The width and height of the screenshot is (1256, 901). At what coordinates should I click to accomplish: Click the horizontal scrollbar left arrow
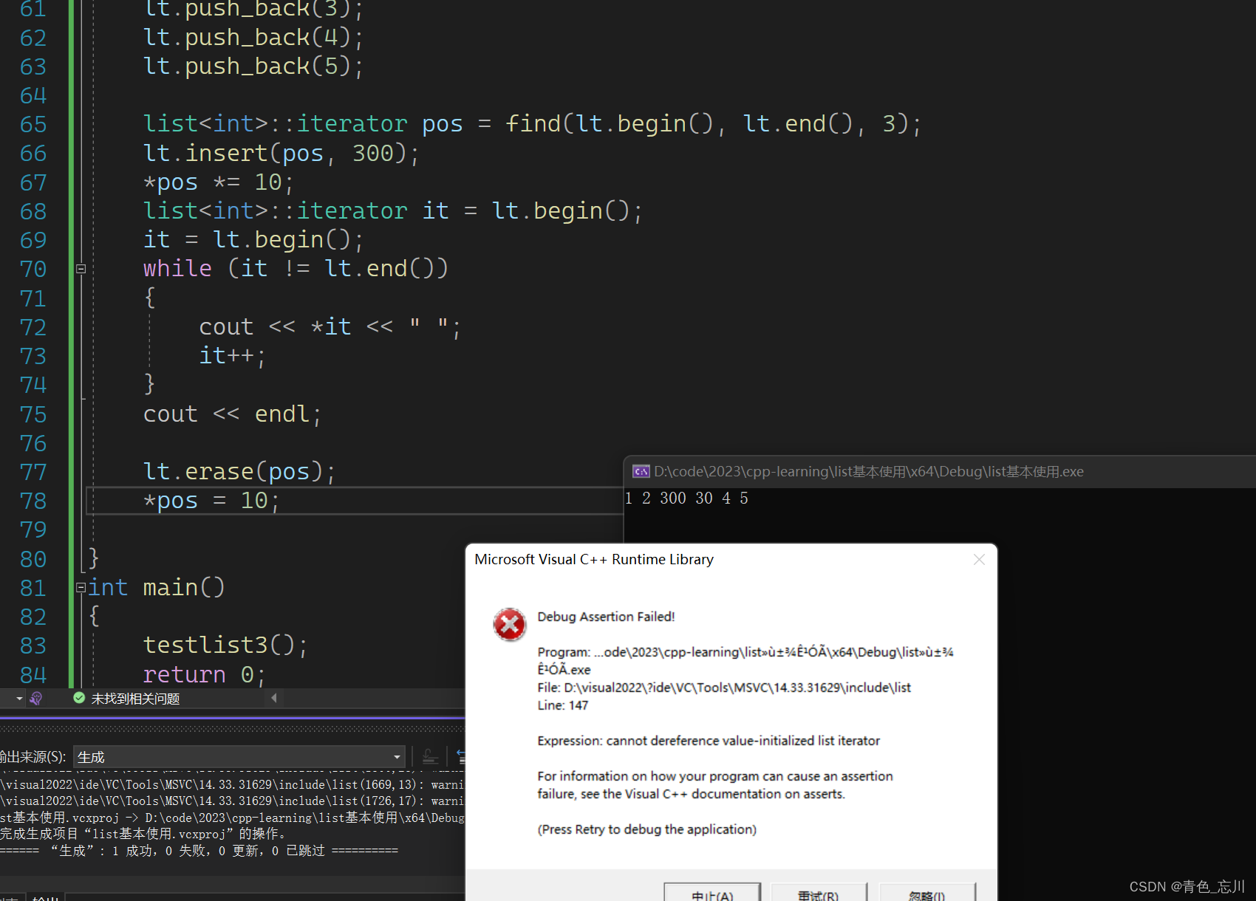tap(274, 698)
